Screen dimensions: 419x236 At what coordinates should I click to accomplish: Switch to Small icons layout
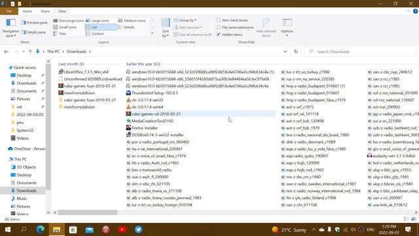pos(65,28)
